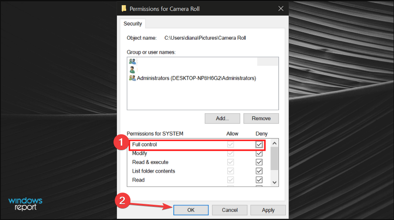The width and height of the screenshot is (394, 220).
Task: Click the List folder contents label
Action: tap(154, 171)
